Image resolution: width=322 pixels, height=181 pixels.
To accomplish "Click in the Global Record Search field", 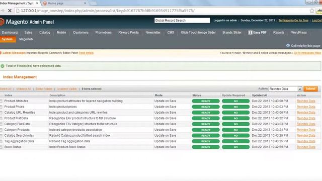I will (182, 20).
